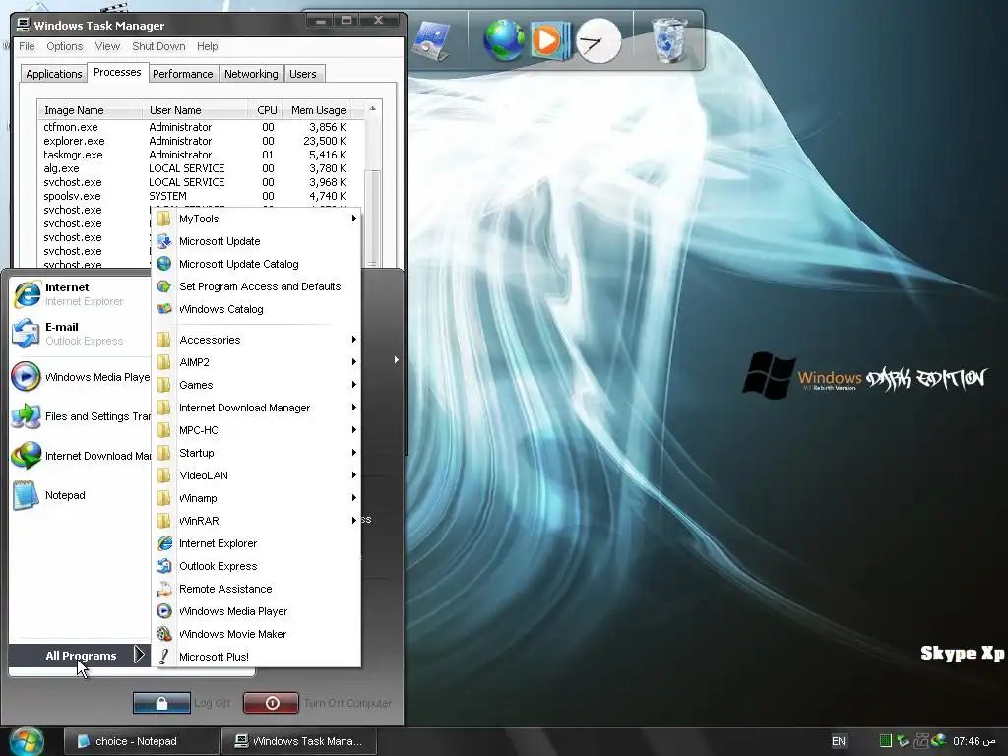Expand the Winamp folder
This screenshot has height=756, width=1008.
(x=257, y=498)
